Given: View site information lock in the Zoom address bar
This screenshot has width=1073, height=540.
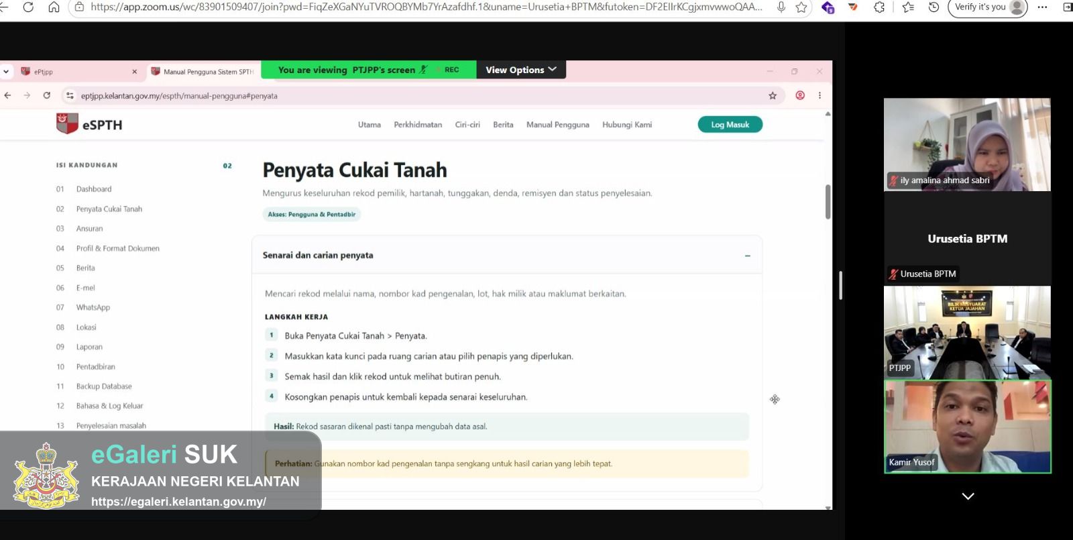Looking at the screenshot, I should [x=79, y=7].
